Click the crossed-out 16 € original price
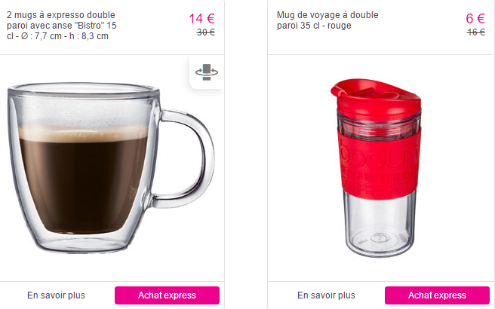 (475, 32)
